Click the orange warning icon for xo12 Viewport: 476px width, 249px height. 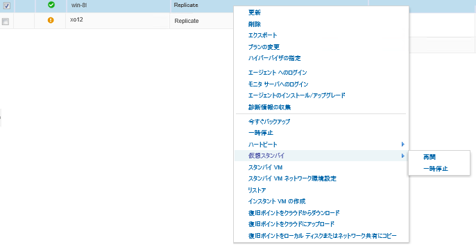51,20
